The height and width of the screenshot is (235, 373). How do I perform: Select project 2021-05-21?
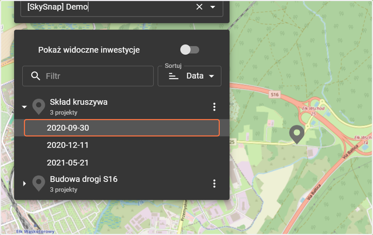click(x=122, y=163)
